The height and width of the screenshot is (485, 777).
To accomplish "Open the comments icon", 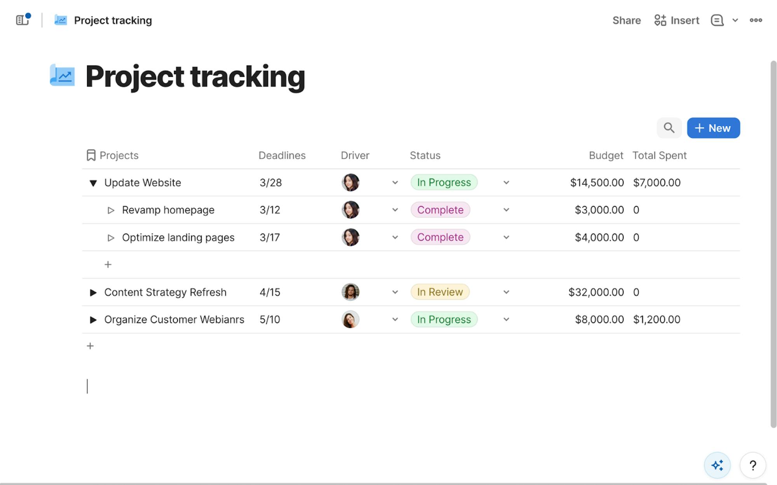I will pos(717,20).
